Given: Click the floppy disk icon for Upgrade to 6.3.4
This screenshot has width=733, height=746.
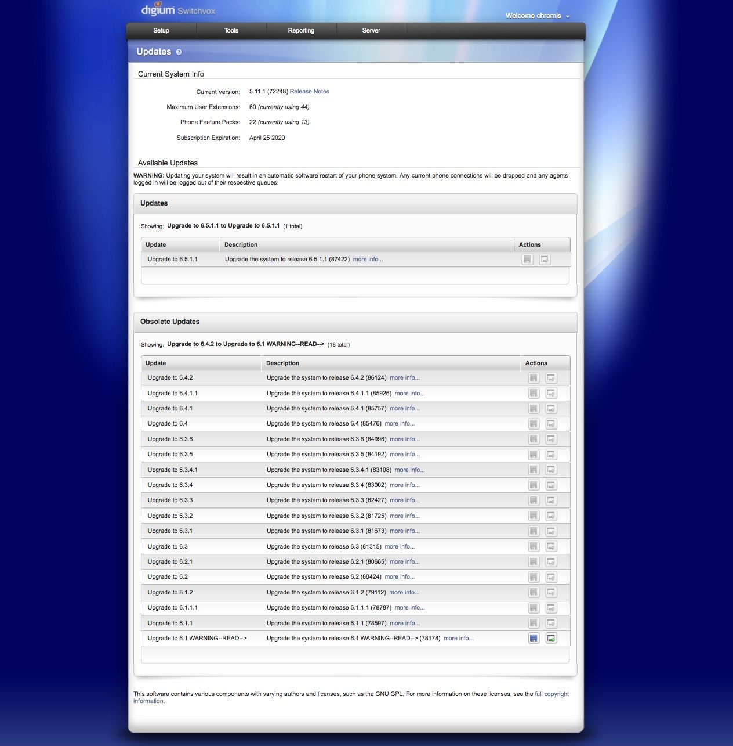Looking at the screenshot, I should pyautogui.click(x=534, y=485).
